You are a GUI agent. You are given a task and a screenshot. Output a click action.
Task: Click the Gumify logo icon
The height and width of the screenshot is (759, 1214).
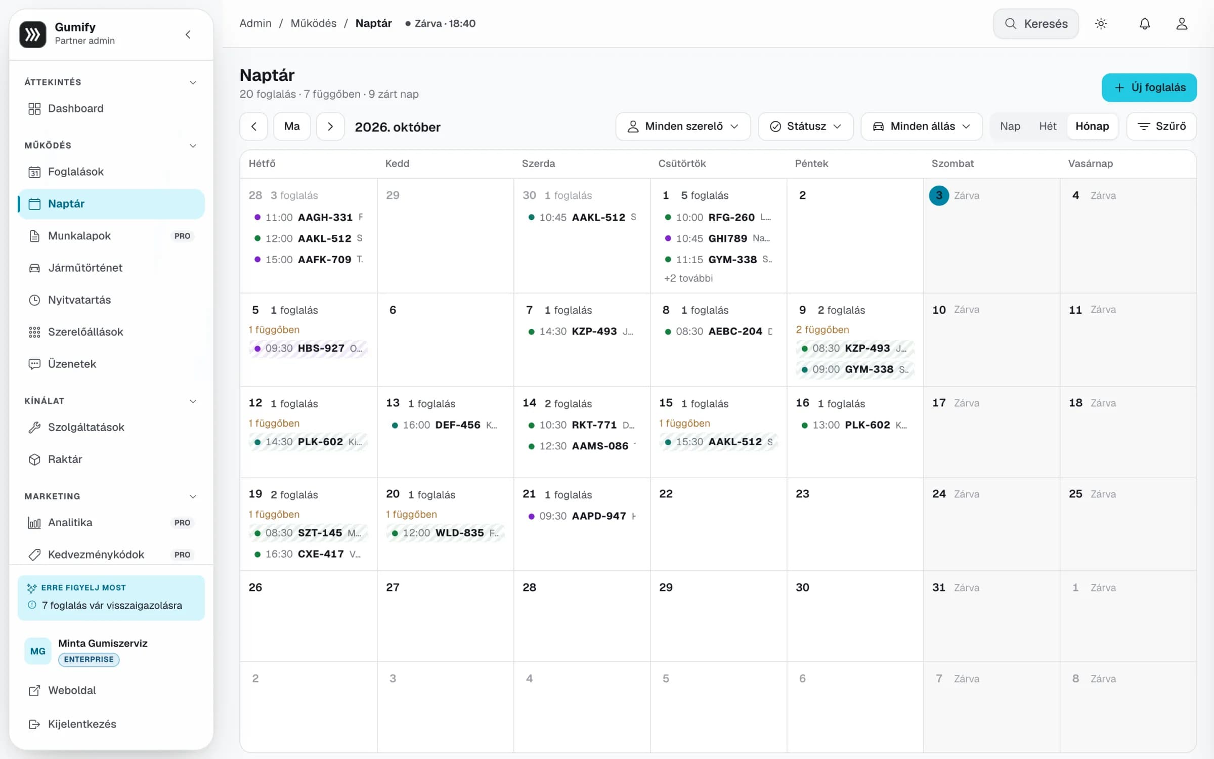(33, 34)
